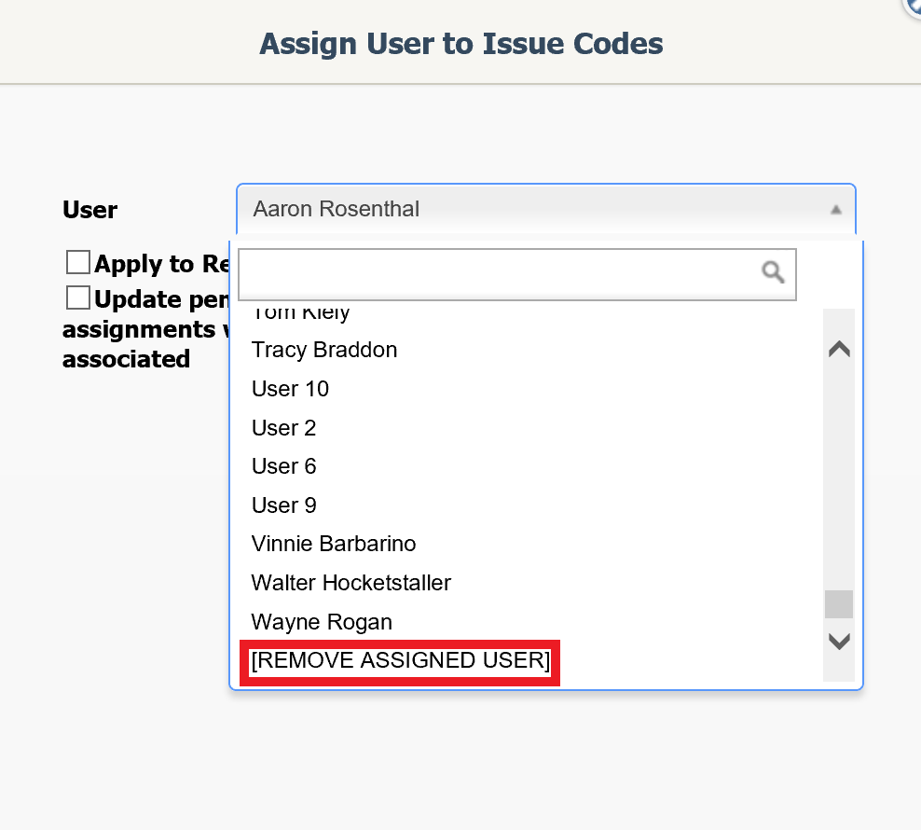Image resolution: width=921 pixels, height=830 pixels.
Task: Choose User 2 in the user list
Action: coord(283,428)
